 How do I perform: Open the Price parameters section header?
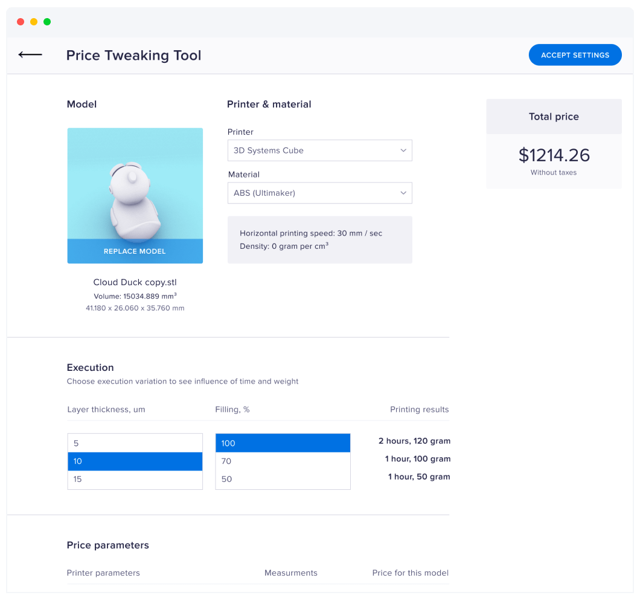pos(107,545)
